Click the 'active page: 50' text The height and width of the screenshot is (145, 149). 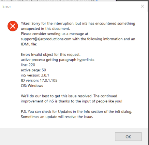point(33,70)
